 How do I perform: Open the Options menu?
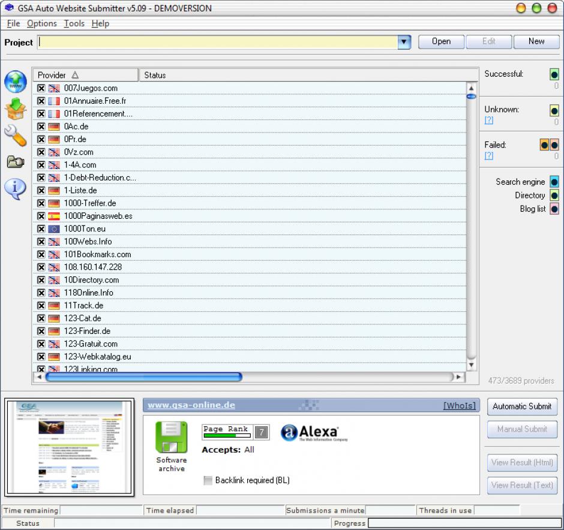click(42, 24)
